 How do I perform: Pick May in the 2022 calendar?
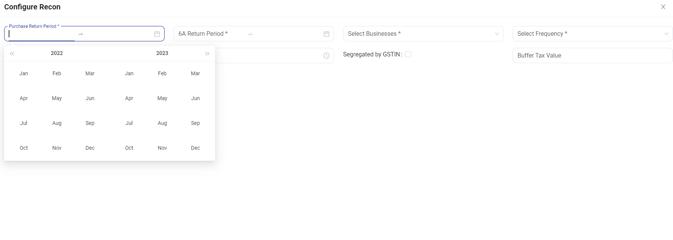coord(57,98)
